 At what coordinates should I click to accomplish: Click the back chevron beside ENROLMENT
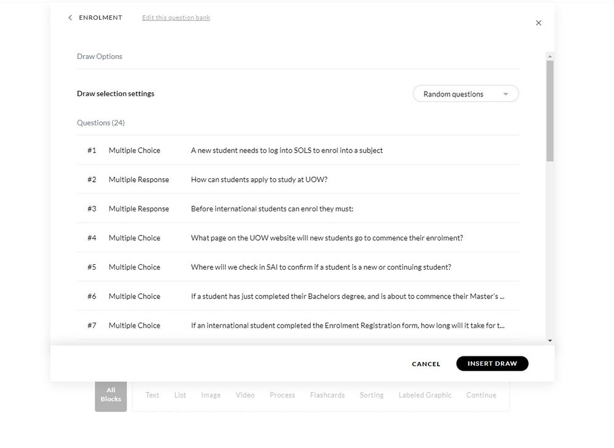click(70, 18)
